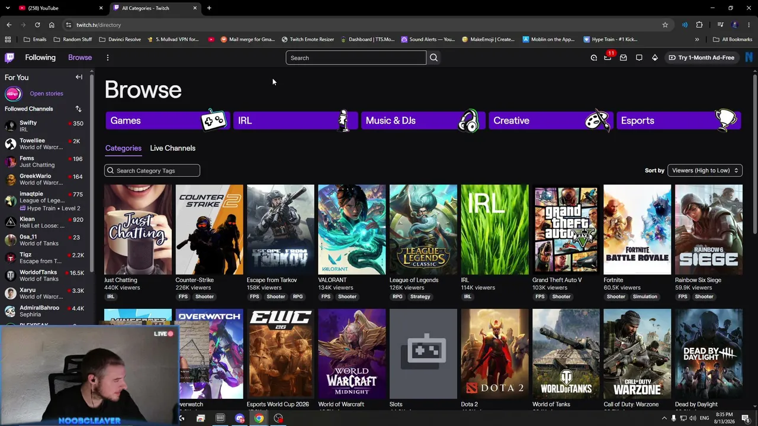The image size is (758, 426).
Task: Click the Simulation tag under Fortnite
Action: coord(645,296)
